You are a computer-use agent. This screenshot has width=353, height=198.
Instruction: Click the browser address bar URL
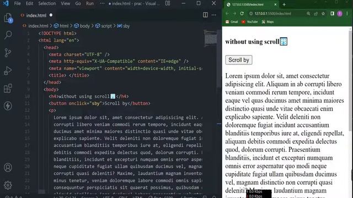pyautogui.click(x=273, y=13)
